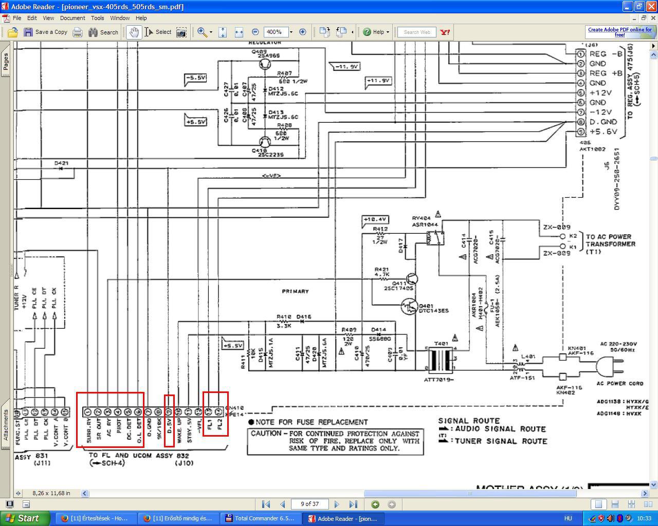This screenshot has height=526, width=658.
Task: Click the Adobe Reader taskbar button
Action: (344, 518)
